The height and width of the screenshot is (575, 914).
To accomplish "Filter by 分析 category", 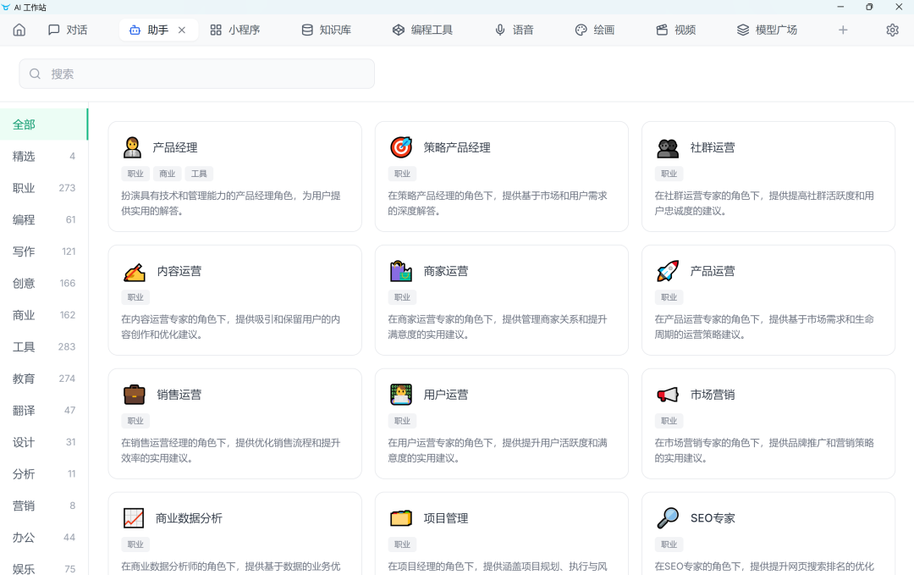I will pos(44,474).
